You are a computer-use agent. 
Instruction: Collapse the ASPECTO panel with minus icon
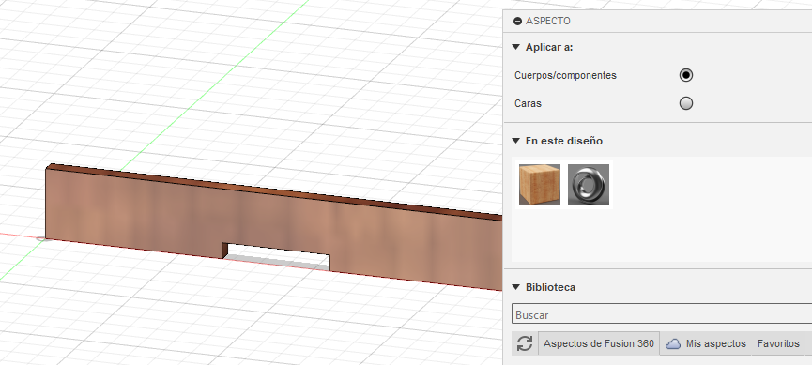pyautogui.click(x=517, y=22)
